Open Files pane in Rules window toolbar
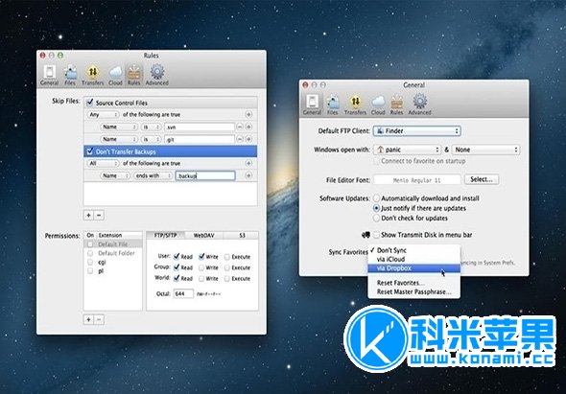Screen dimensions: 566x394 (x=70, y=75)
